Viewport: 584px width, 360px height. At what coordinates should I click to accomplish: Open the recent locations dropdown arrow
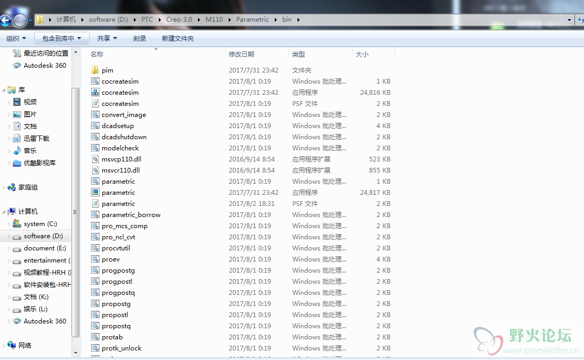coord(30,21)
